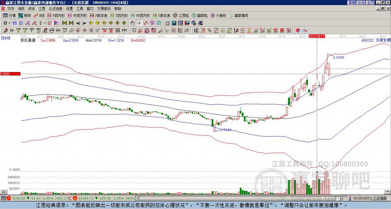Open the 9T四方形 tool

pos(141,15)
